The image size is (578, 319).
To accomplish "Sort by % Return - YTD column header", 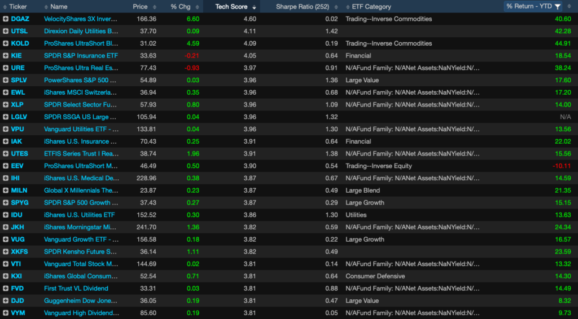I will (529, 7).
